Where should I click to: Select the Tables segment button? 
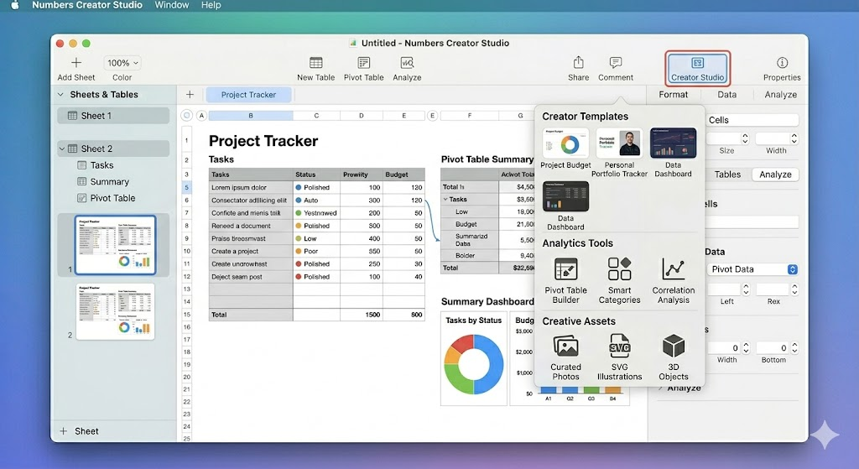point(727,175)
